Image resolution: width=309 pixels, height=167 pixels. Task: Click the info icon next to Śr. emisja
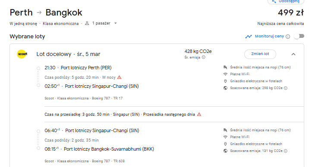pos(204,57)
